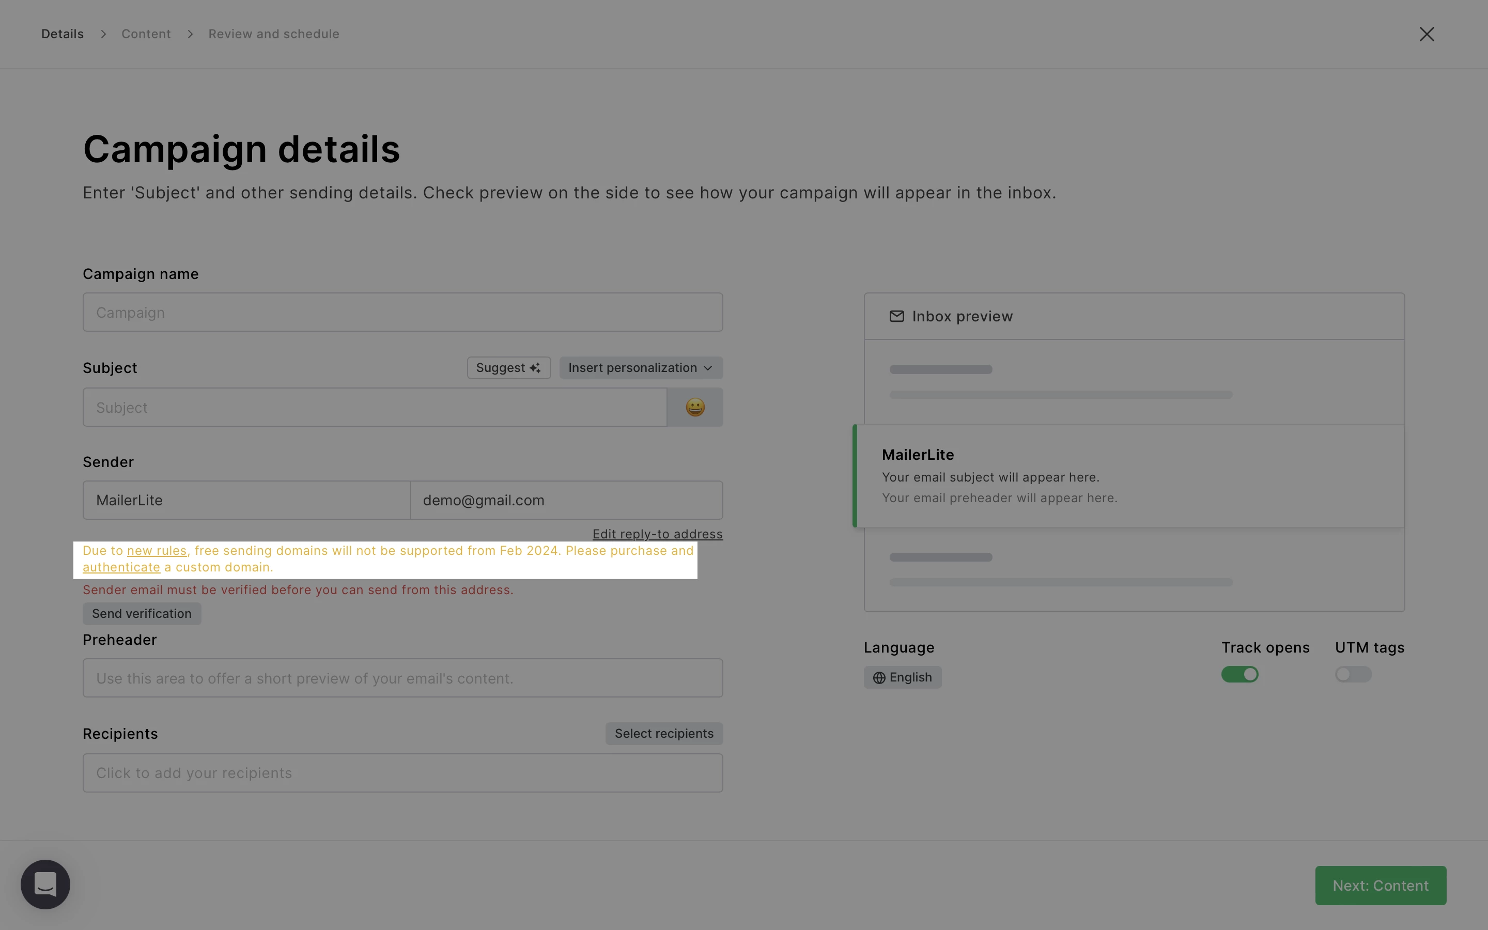Open the chat support widget
This screenshot has height=930, width=1488.
pos(45,884)
